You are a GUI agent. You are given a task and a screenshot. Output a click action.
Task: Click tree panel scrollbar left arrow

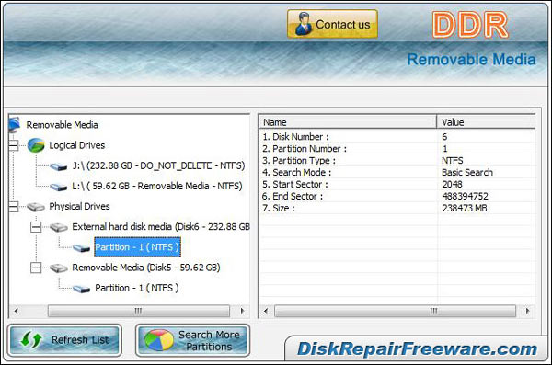16,311
